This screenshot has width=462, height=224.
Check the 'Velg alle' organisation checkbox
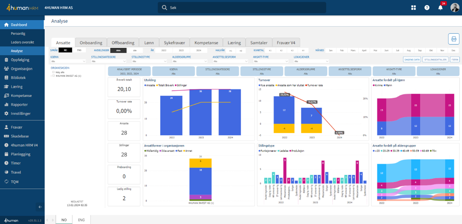click(x=53, y=72)
